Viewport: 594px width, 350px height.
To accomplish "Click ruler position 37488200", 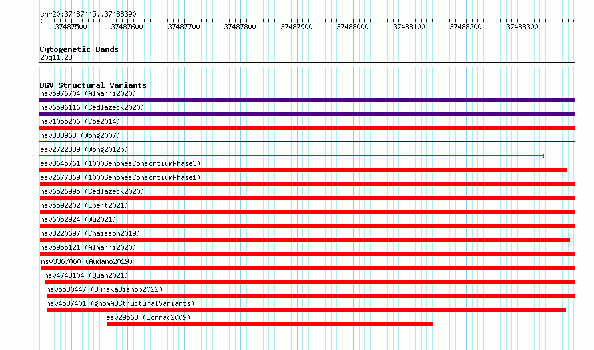I will pos(466,27).
